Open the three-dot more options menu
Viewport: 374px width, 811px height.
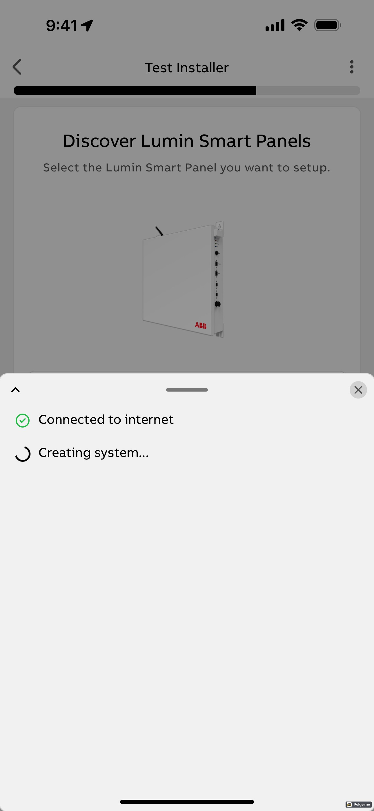[x=352, y=67]
